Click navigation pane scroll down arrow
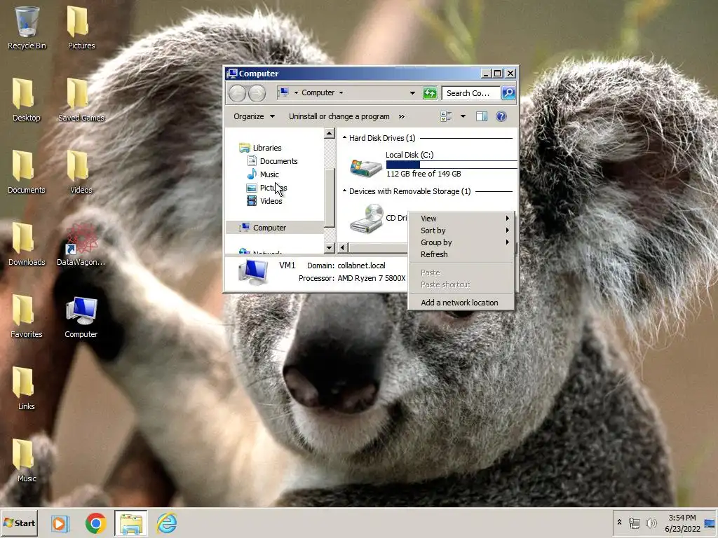 (330, 247)
